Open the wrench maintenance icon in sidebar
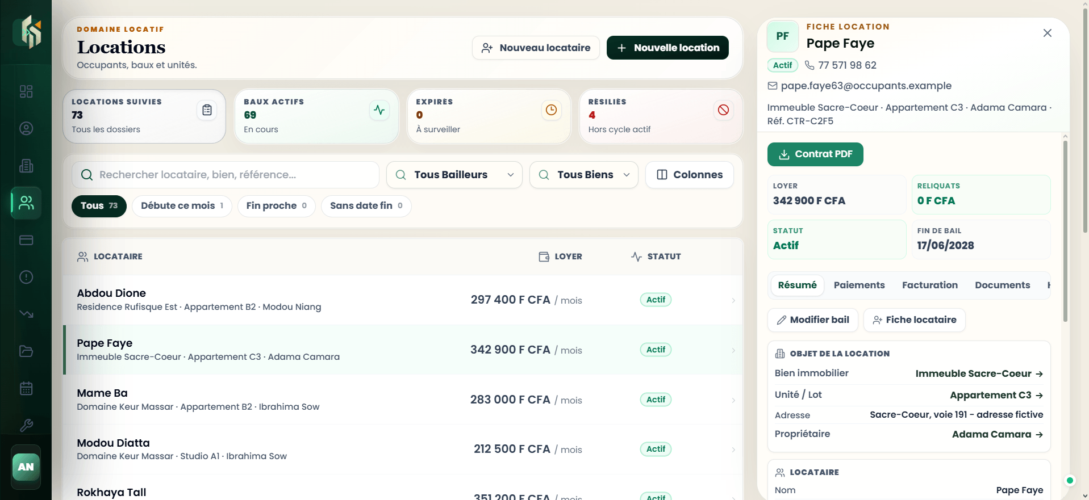Viewport: 1089px width, 500px height. point(26,425)
